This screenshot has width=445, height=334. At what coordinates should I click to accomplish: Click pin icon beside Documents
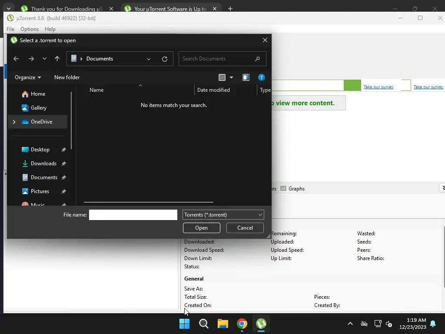[x=63, y=177]
